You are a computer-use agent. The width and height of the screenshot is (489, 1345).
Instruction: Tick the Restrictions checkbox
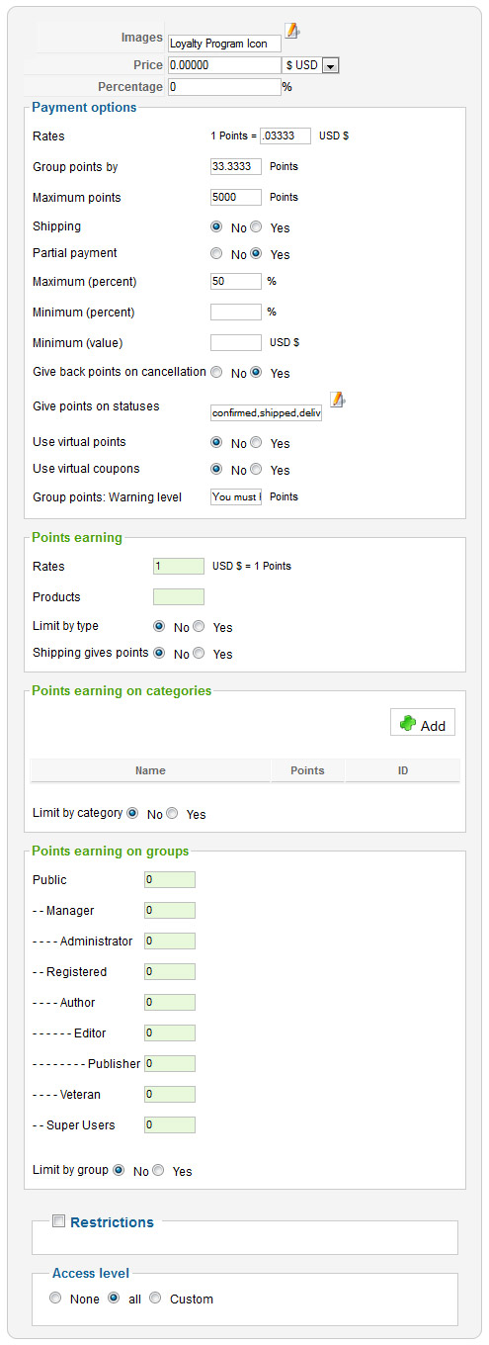click(59, 1221)
